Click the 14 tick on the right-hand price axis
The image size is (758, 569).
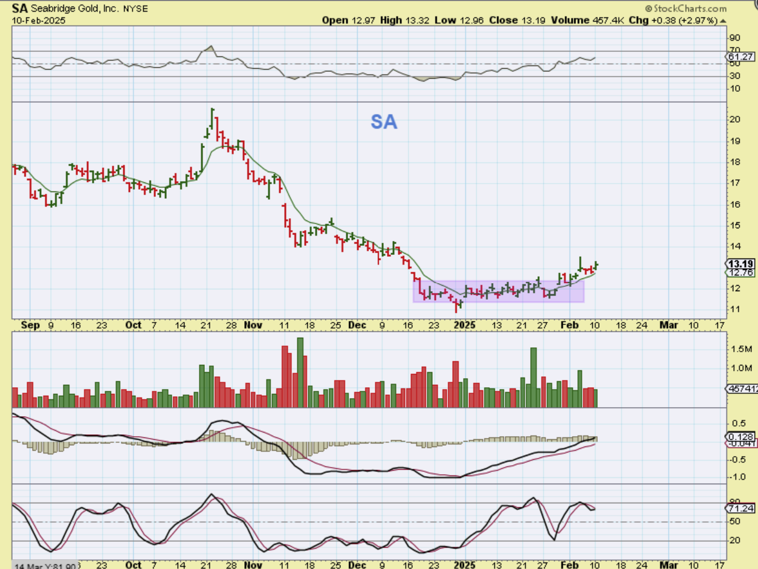coord(734,246)
